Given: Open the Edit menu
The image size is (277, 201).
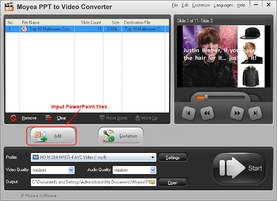Looking at the screenshot, I should [185, 5].
